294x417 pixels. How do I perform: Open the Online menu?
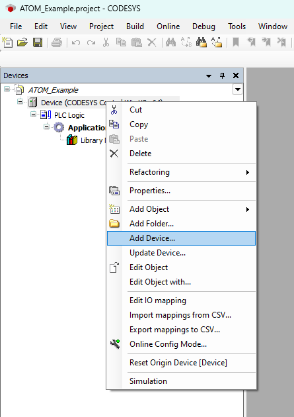[168, 26]
